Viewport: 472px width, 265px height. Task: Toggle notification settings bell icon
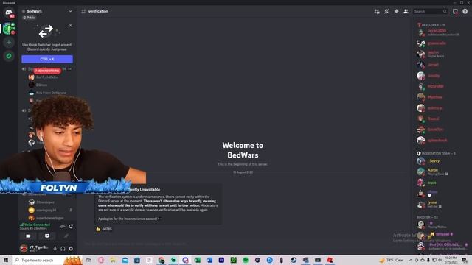pyautogui.click(x=386, y=12)
